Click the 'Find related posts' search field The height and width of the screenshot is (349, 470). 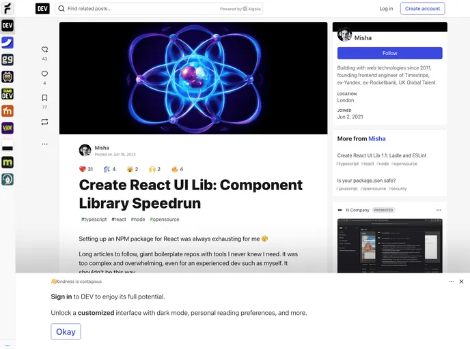[x=159, y=9]
